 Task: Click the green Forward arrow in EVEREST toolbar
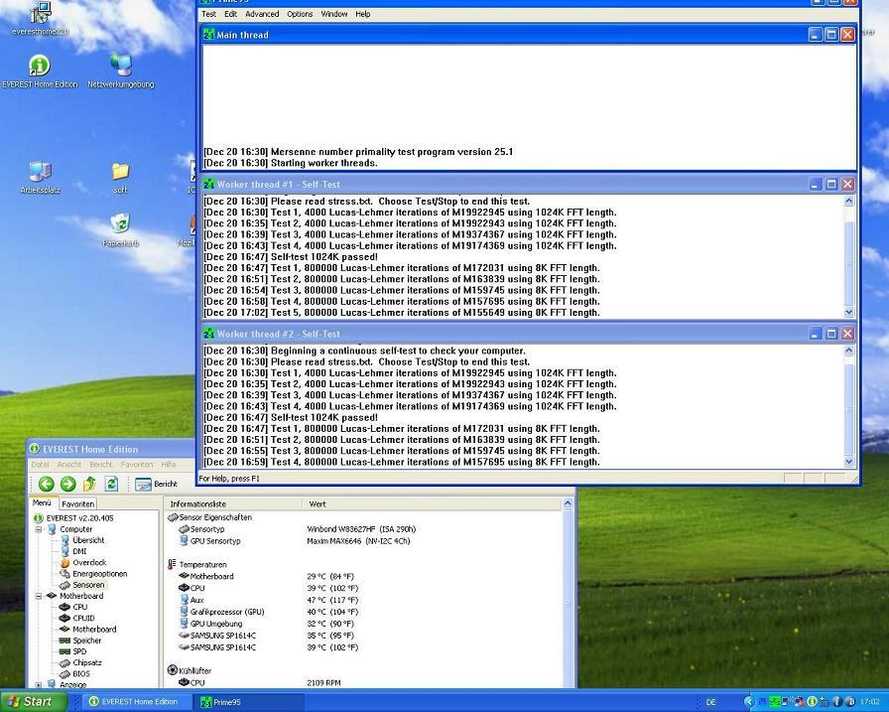[x=68, y=484]
